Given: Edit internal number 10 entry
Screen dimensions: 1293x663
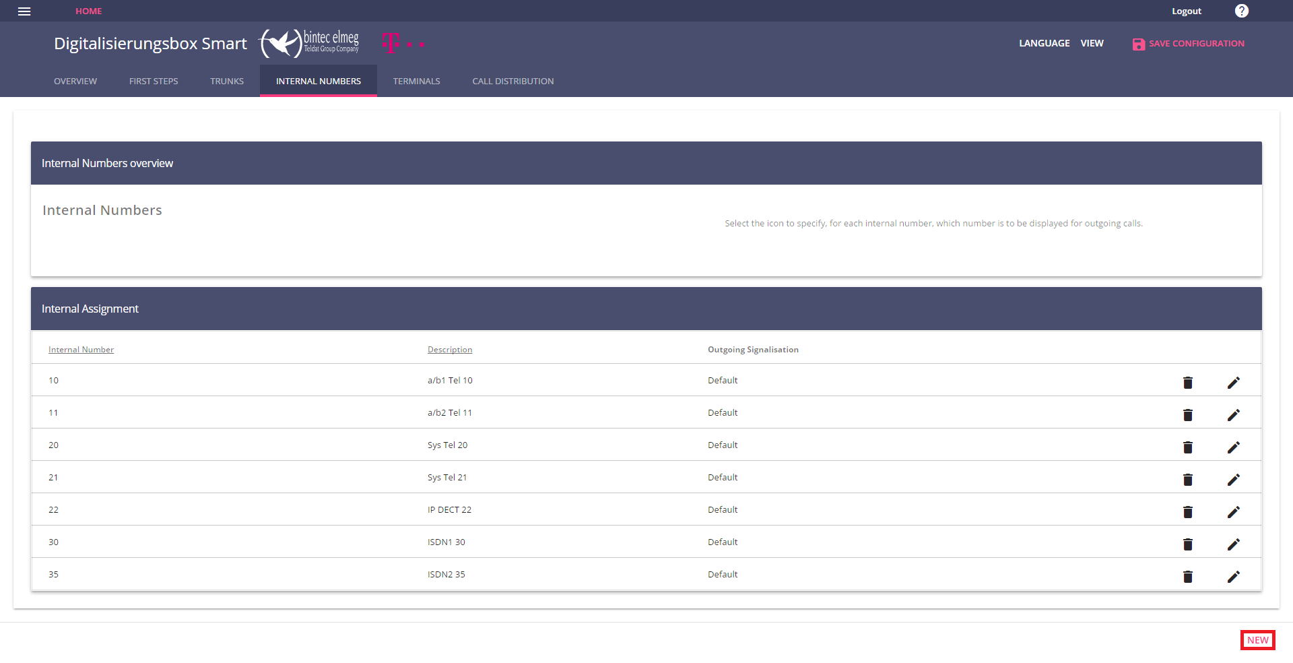Looking at the screenshot, I should tap(1233, 383).
